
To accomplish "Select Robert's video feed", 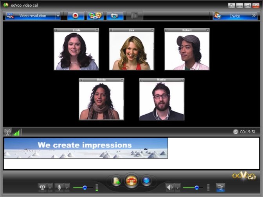I will (187, 51).
